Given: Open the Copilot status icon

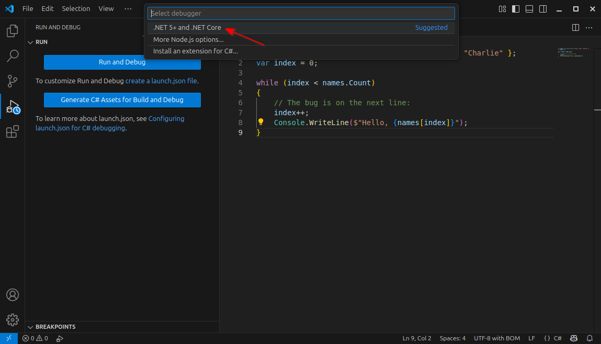Looking at the screenshot, I should pyautogui.click(x=573, y=338).
